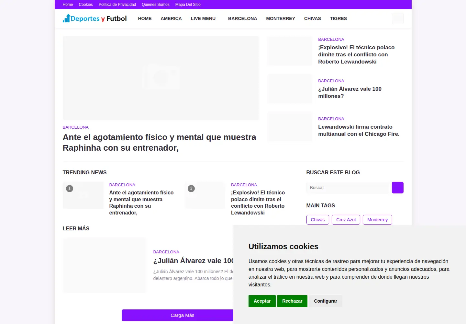This screenshot has width=466, height=324.
Task: Select TIGRES menu item
Action: 338,18
